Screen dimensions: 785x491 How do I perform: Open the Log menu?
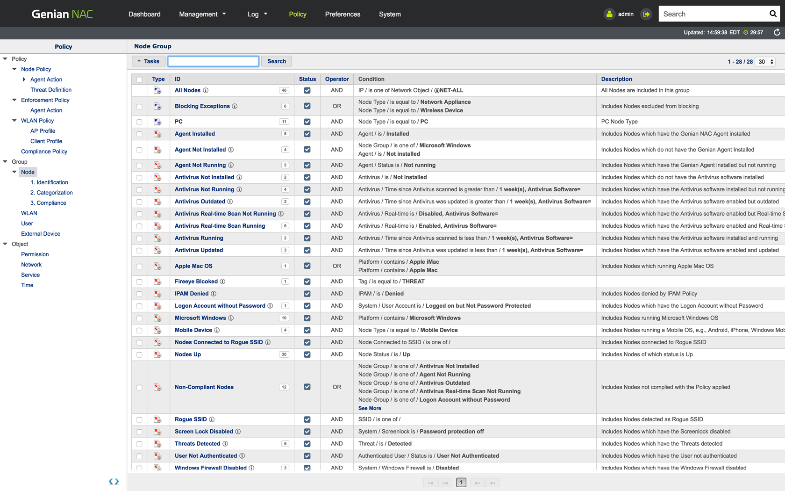click(x=257, y=14)
